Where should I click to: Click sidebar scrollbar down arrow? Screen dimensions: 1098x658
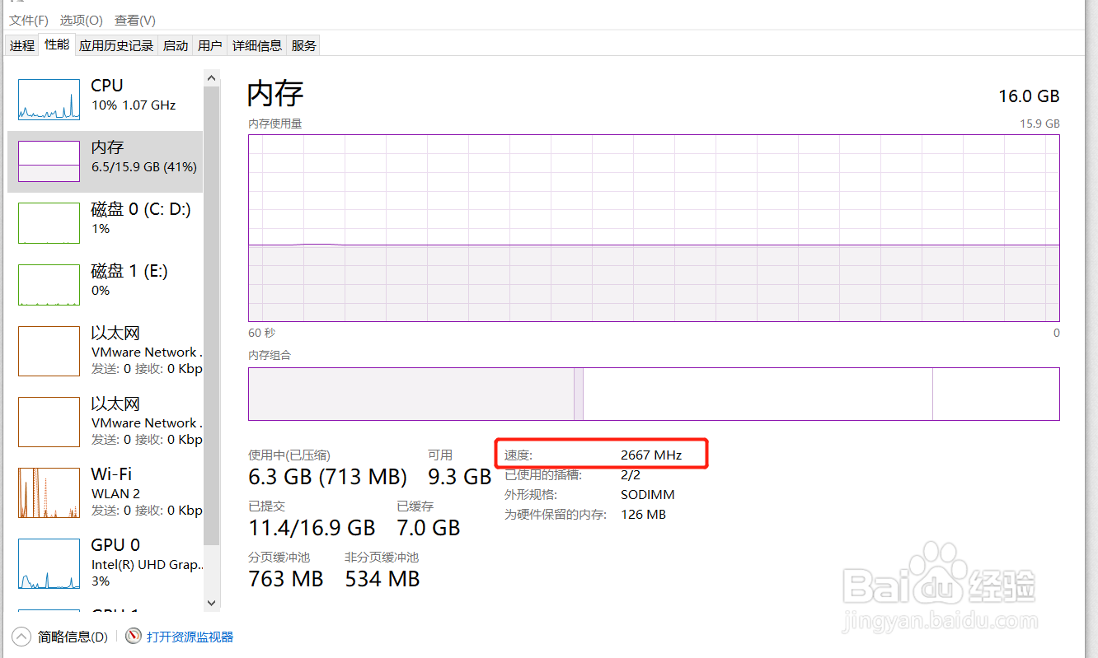(x=211, y=603)
